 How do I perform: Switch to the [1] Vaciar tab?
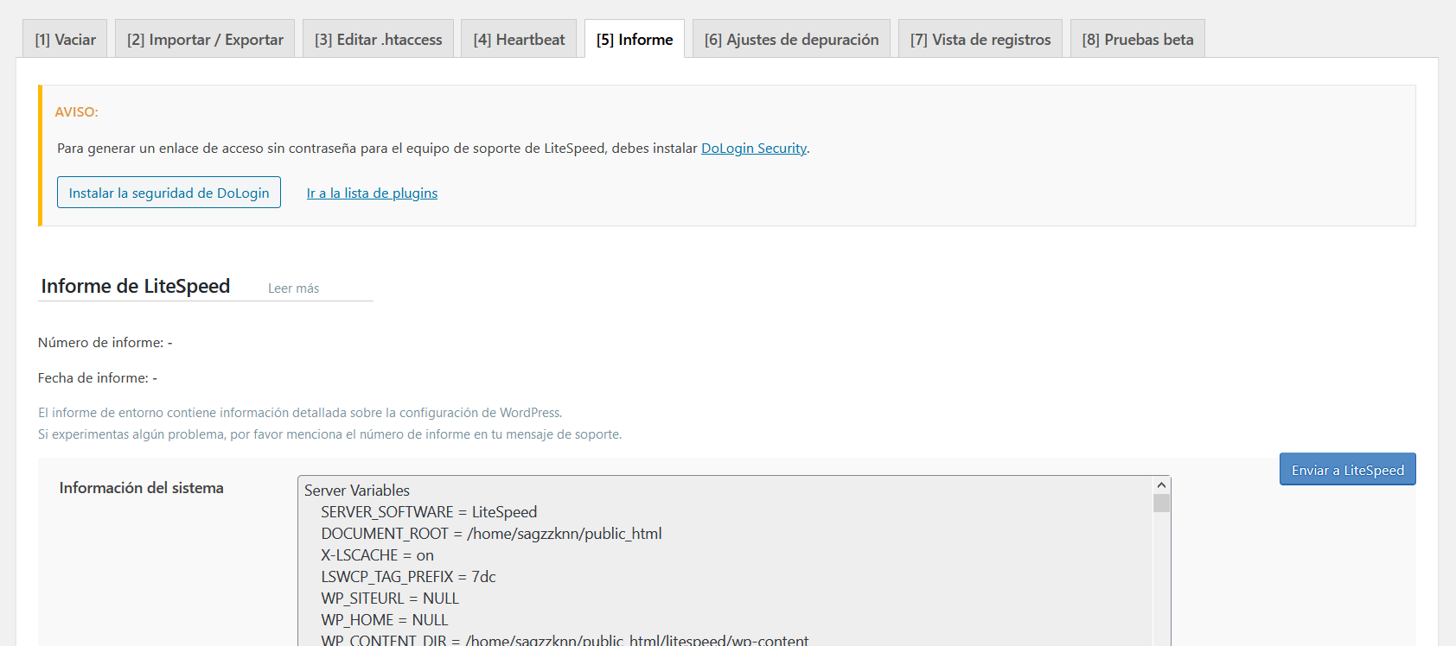(x=65, y=39)
